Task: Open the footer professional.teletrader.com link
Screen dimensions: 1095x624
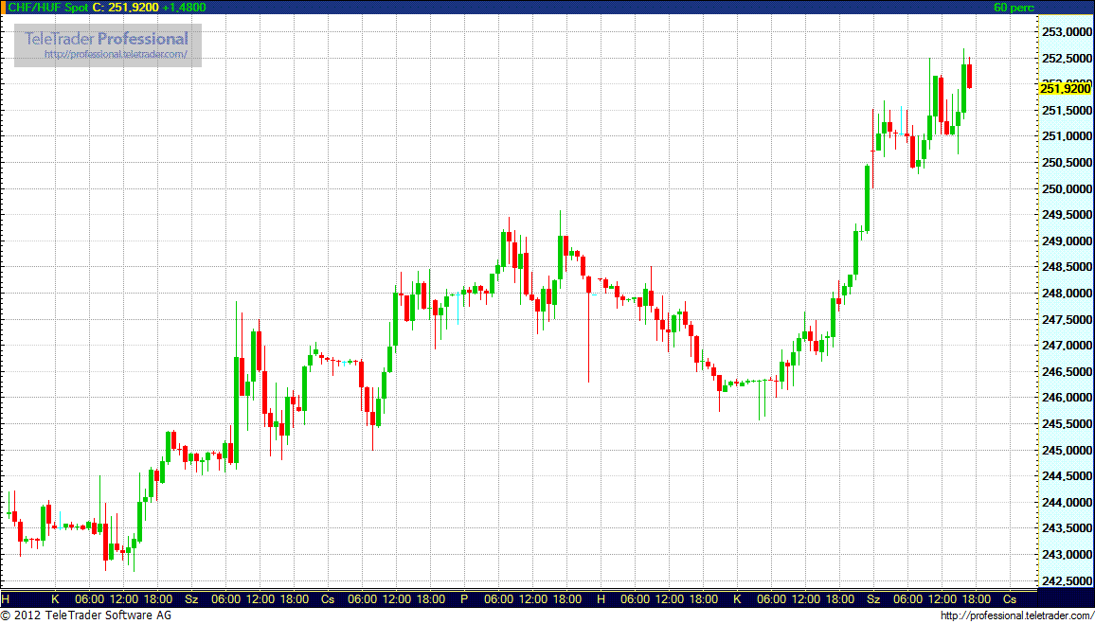Action: [1016, 615]
